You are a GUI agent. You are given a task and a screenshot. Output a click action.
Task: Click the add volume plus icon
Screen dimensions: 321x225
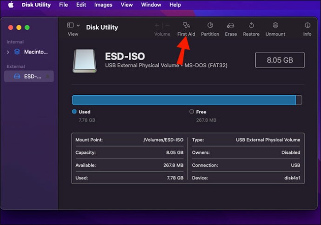157,26
